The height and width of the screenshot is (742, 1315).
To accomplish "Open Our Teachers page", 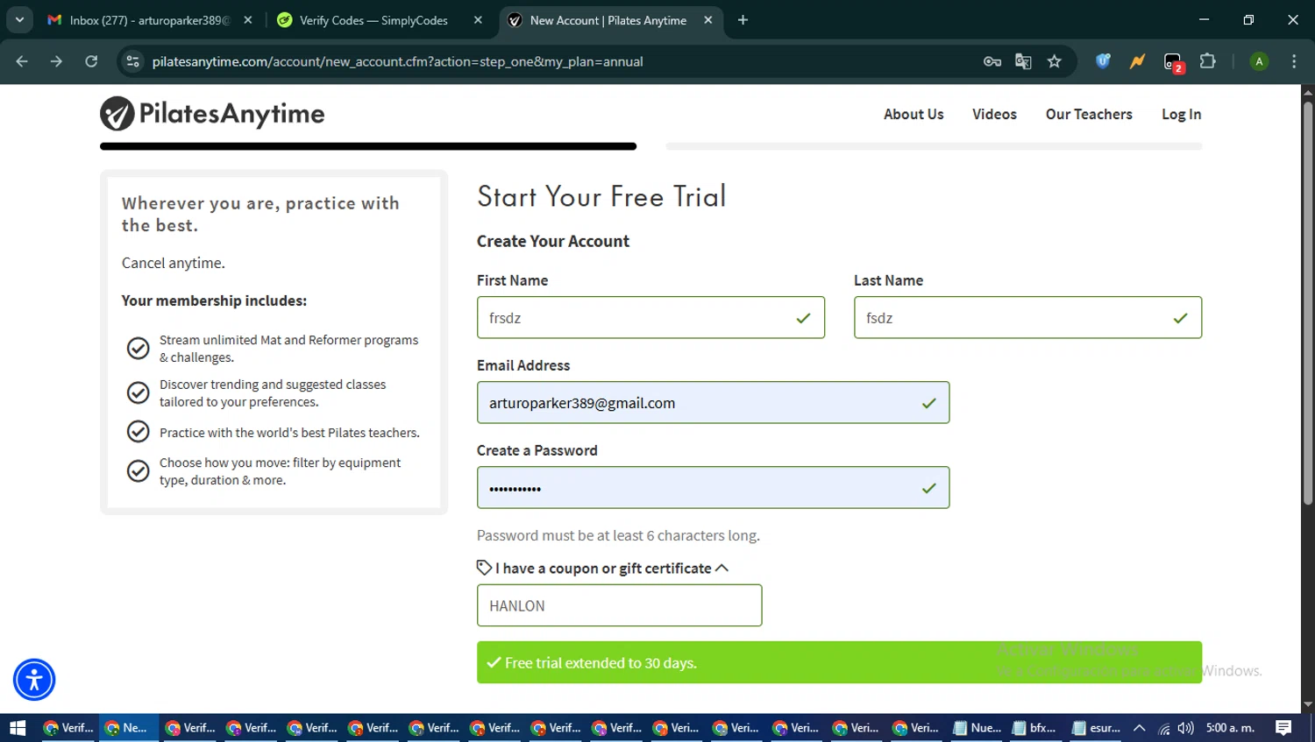I will point(1089,114).
